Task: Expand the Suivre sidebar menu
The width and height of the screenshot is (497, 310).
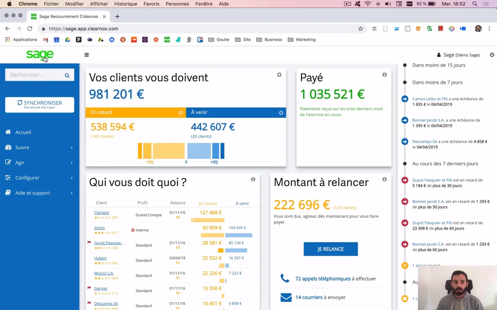Action: point(40,147)
